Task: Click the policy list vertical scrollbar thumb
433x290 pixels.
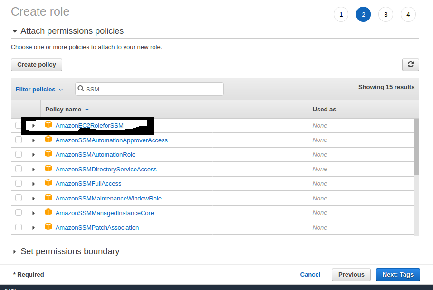Action: (417, 147)
